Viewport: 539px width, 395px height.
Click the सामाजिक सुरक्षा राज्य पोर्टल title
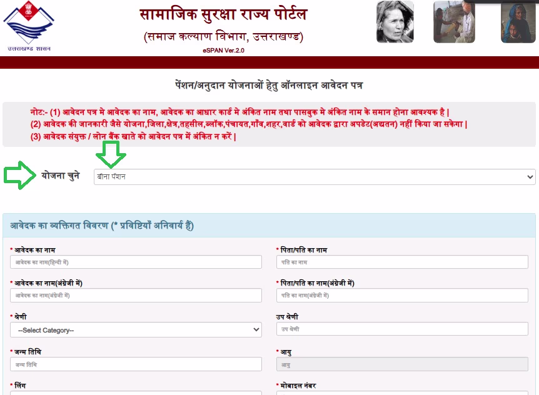coord(223,14)
